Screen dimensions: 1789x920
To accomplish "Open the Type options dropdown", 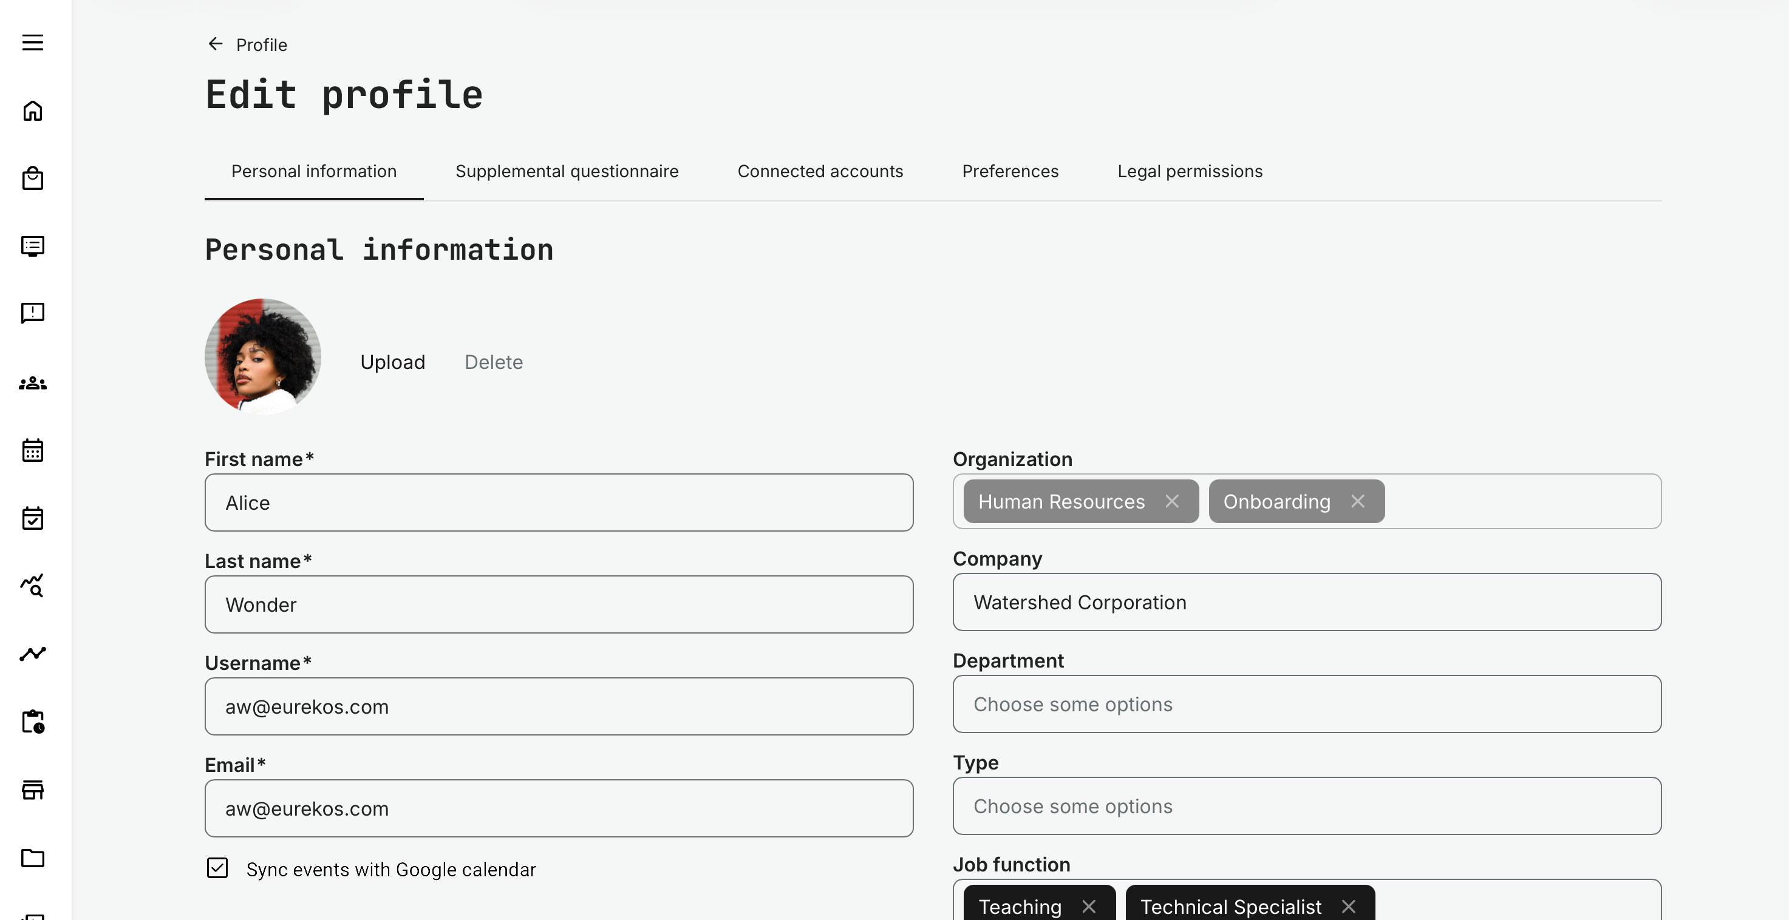I will (x=1307, y=807).
